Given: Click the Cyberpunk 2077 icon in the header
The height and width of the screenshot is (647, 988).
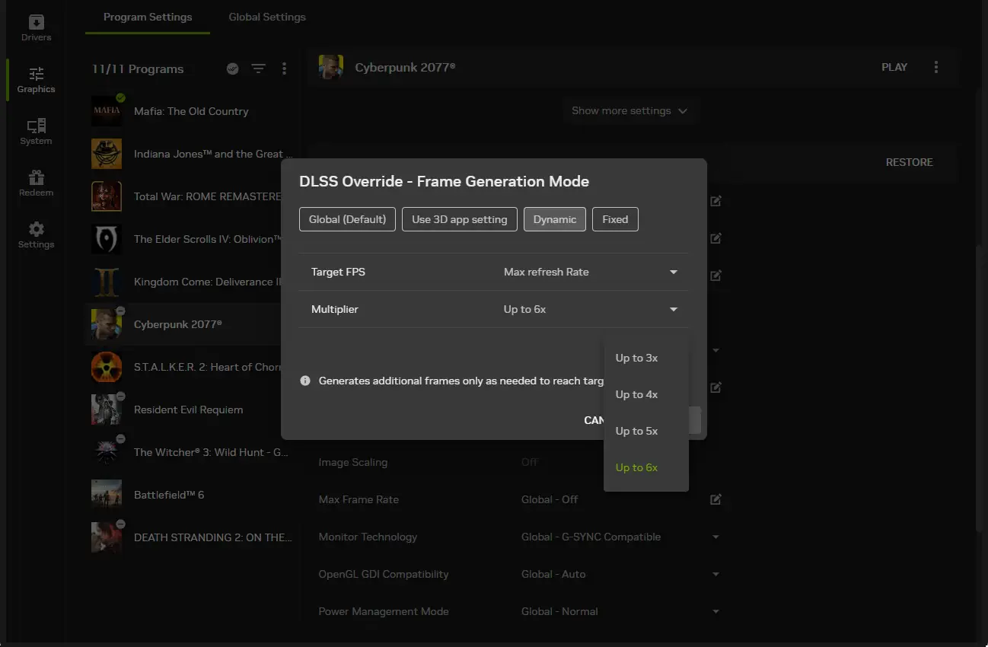Looking at the screenshot, I should coord(330,67).
